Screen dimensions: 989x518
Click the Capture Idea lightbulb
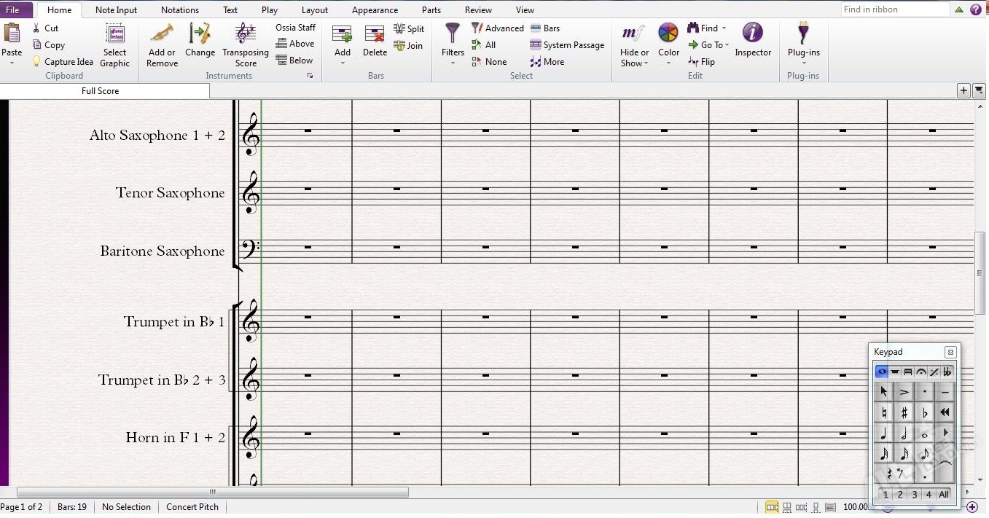click(x=36, y=62)
